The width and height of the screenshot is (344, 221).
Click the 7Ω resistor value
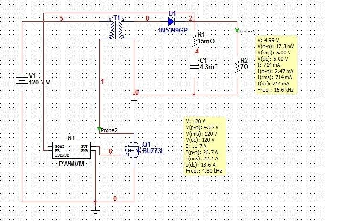tap(245, 67)
